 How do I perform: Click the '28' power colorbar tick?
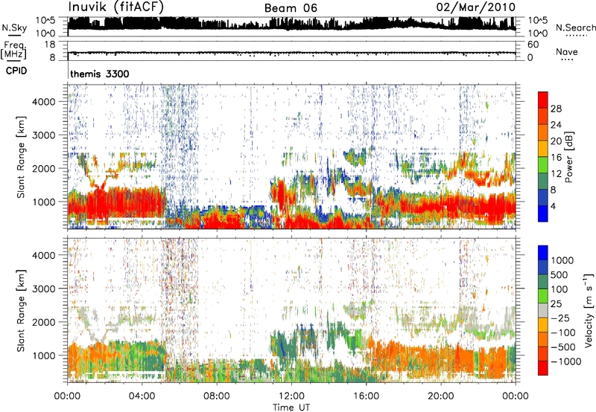coord(556,109)
